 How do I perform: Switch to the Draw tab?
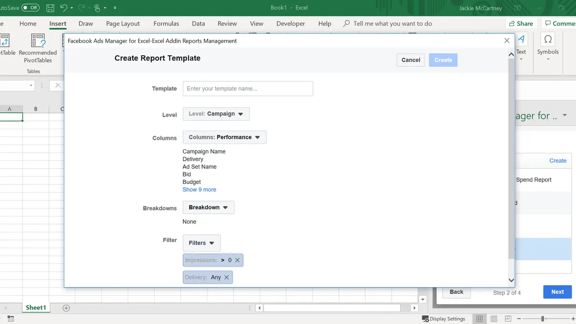tap(86, 24)
